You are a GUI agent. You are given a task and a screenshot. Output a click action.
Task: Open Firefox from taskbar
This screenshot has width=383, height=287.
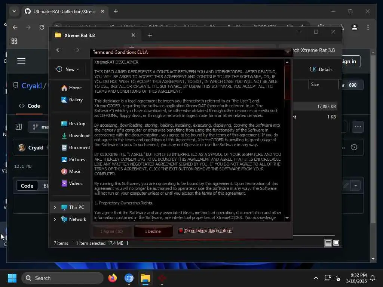113,278
